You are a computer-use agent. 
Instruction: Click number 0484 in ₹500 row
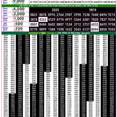pyautogui.click(x=43, y=24)
